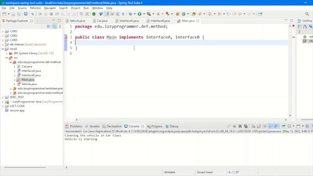Viewport: 313px width, 176px height.
Task: Open the New wizard dropdown arrow
Action: (x=9, y=14)
